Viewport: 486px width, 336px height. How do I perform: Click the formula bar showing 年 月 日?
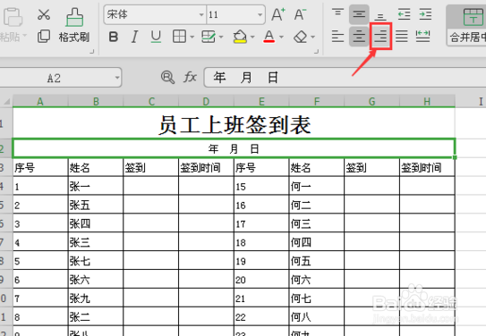coord(345,78)
